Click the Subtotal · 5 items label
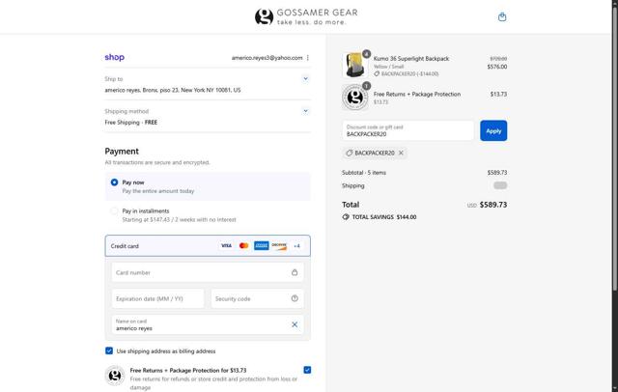618x392 pixels. pos(364,173)
